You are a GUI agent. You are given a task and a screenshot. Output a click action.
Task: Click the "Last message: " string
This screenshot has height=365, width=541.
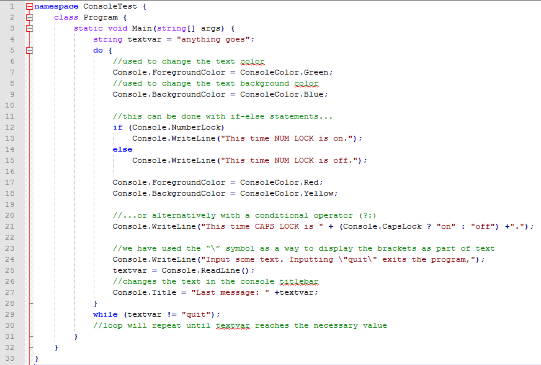pos(230,293)
